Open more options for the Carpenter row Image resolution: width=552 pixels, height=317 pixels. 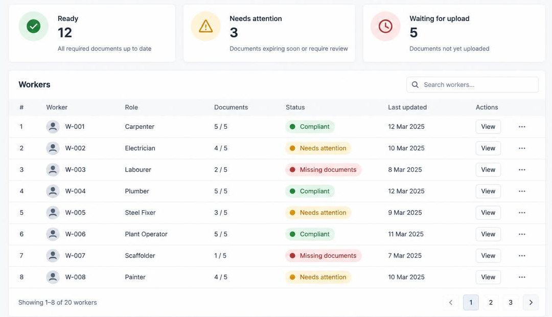(522, 127)
